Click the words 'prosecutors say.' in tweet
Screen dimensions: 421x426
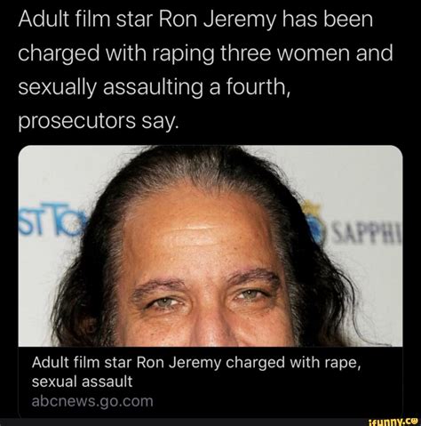(x=99, y=121)
